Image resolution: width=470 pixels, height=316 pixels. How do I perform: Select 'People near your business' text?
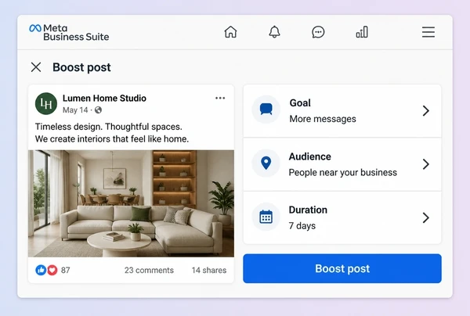[x=342, y=172]
